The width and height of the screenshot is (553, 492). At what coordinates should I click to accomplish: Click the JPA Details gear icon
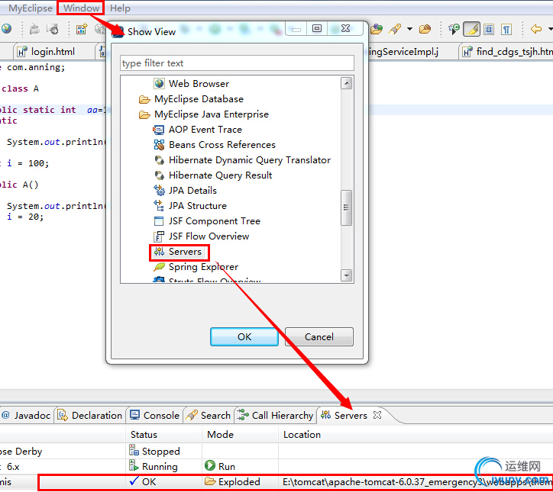159,190
